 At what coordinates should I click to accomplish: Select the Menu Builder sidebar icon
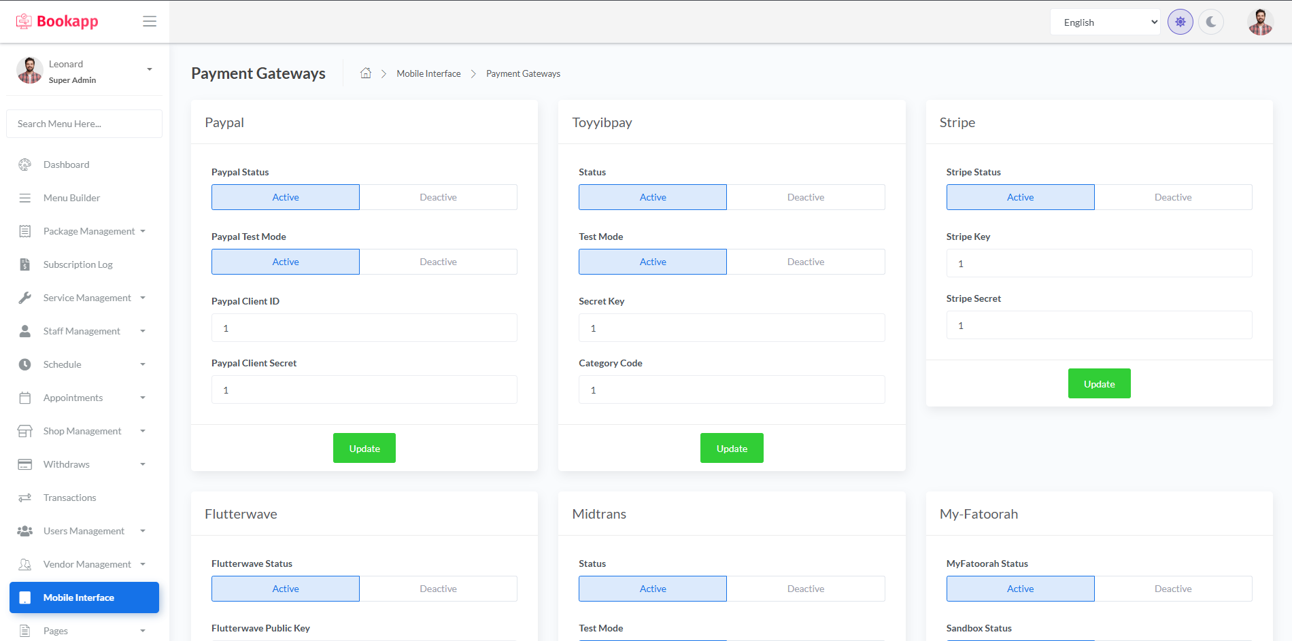tap(25, 198)
